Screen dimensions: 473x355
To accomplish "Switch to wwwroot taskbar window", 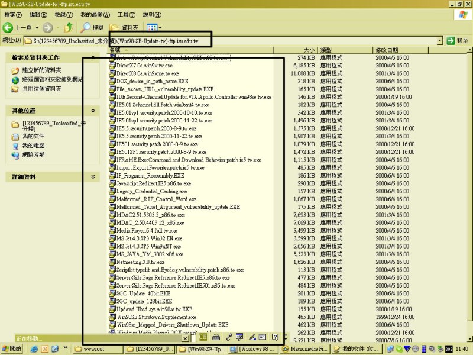I will click(x=98, y=349).
